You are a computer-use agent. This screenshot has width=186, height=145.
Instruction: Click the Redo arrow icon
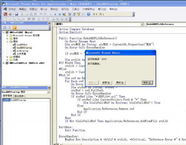point(45,14)
